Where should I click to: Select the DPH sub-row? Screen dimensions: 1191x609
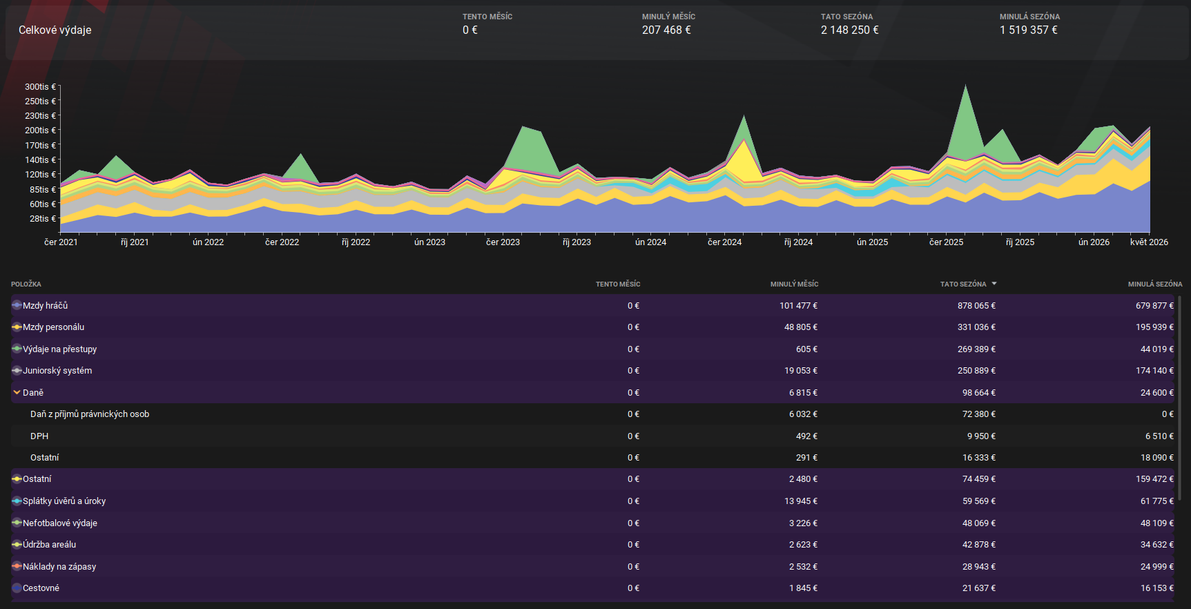click(x=592, y=436)
